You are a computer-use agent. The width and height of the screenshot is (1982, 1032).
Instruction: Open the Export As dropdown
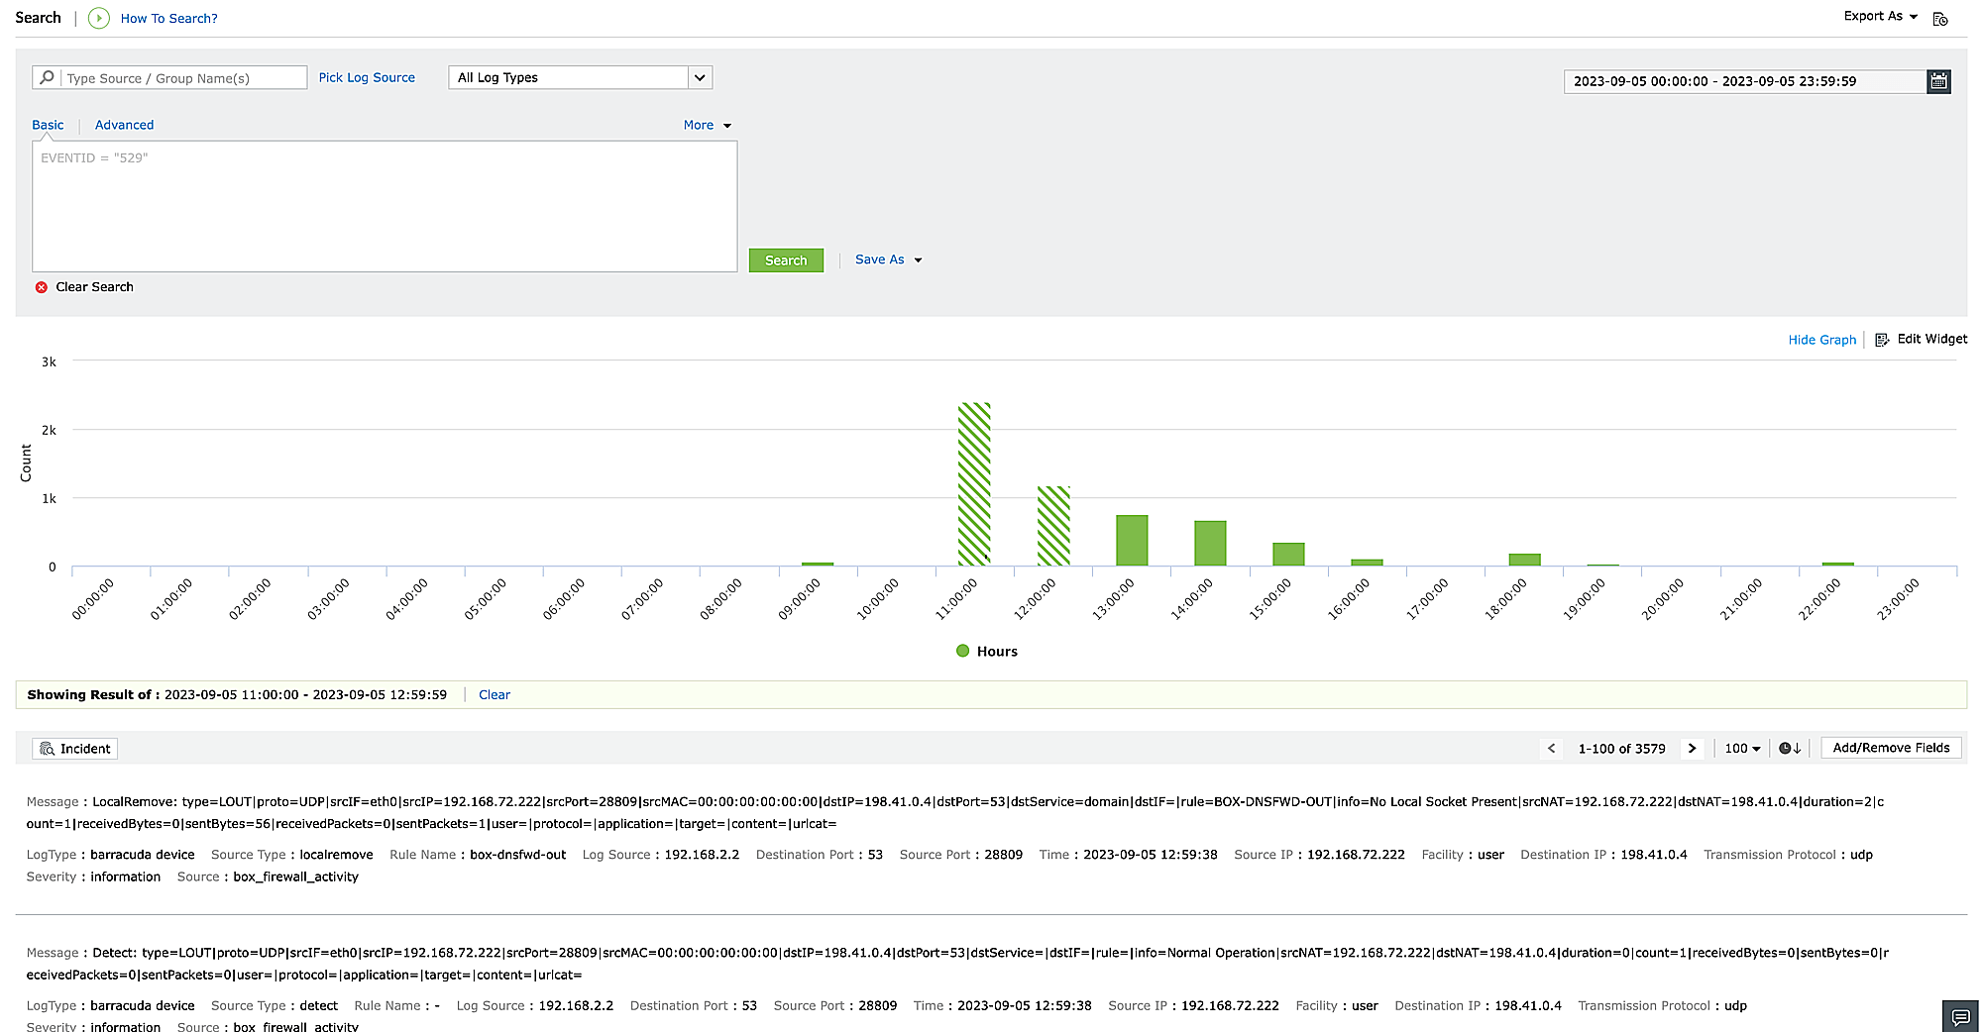(1881, 17)
